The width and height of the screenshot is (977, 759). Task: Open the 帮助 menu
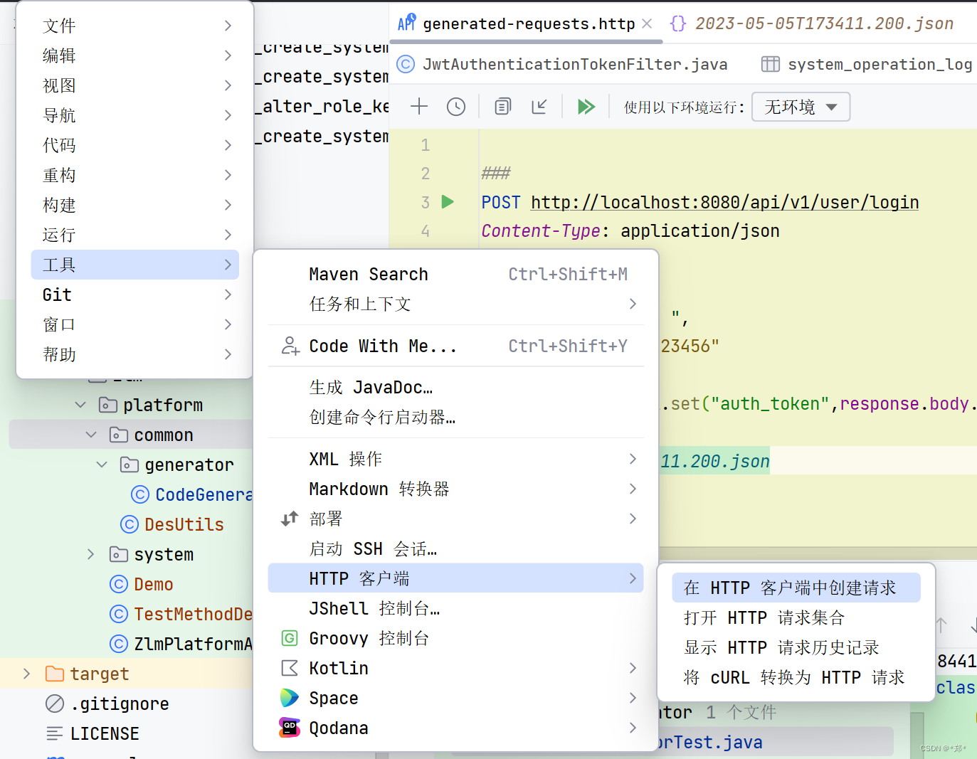tap(135, 354)
